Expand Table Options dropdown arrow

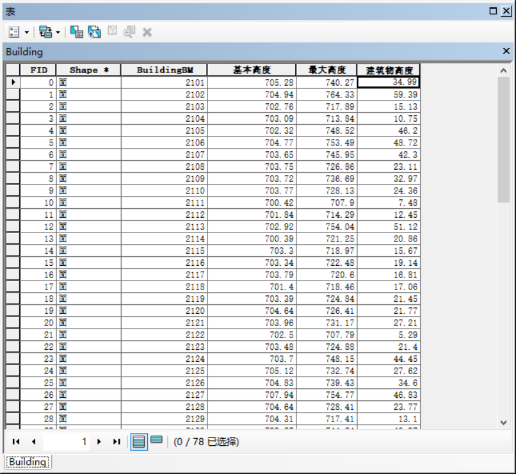[27, 32]
